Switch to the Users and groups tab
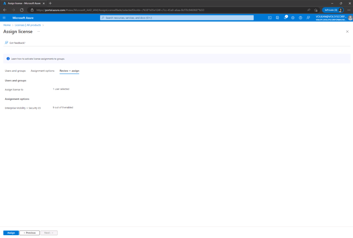Image resolution: width=353 pixels, height=238 pixels. point(15,71)
